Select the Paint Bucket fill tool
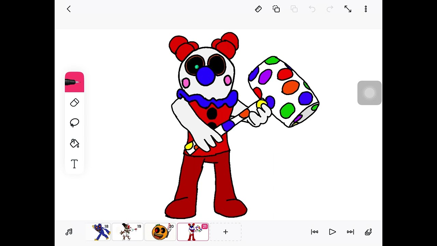 [x=74, y=143]
